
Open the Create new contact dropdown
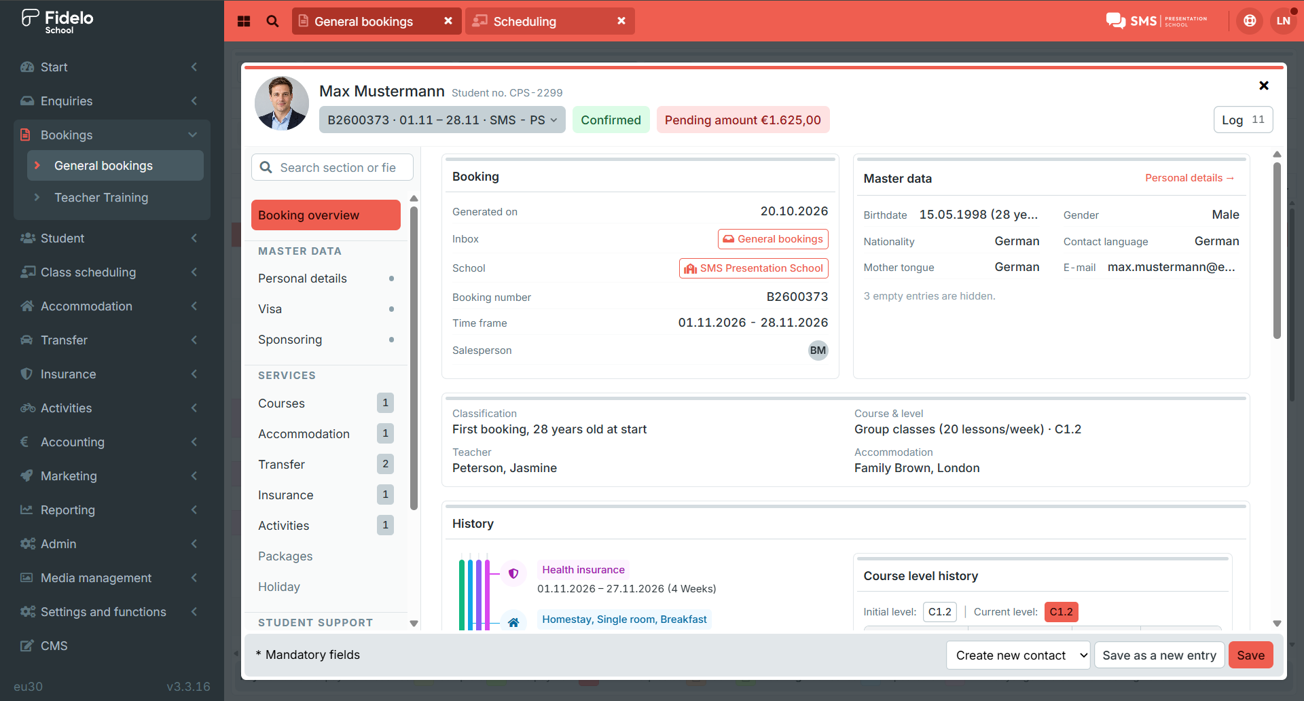click(1018, 655)
